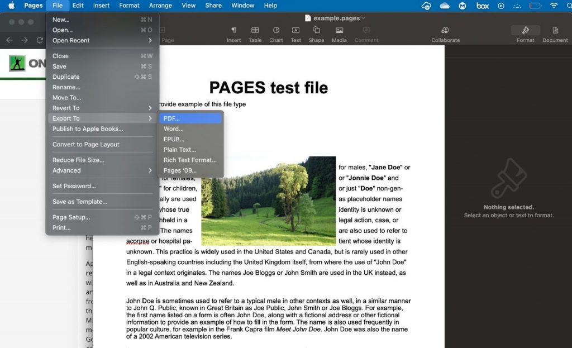Image resolution: width=572 pixels, height=348 pixels.
Task: Select Convert to Page Layout
Action: tap(89, 144)
